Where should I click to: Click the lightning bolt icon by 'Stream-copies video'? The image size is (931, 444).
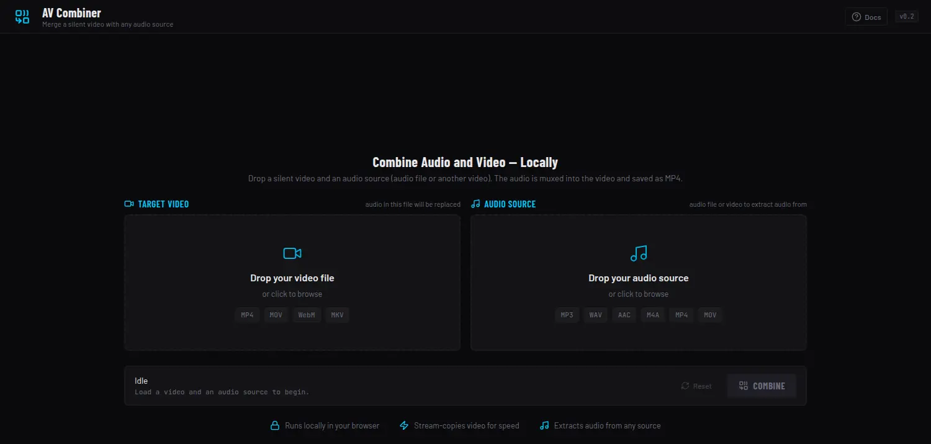(x=404, y=425)
